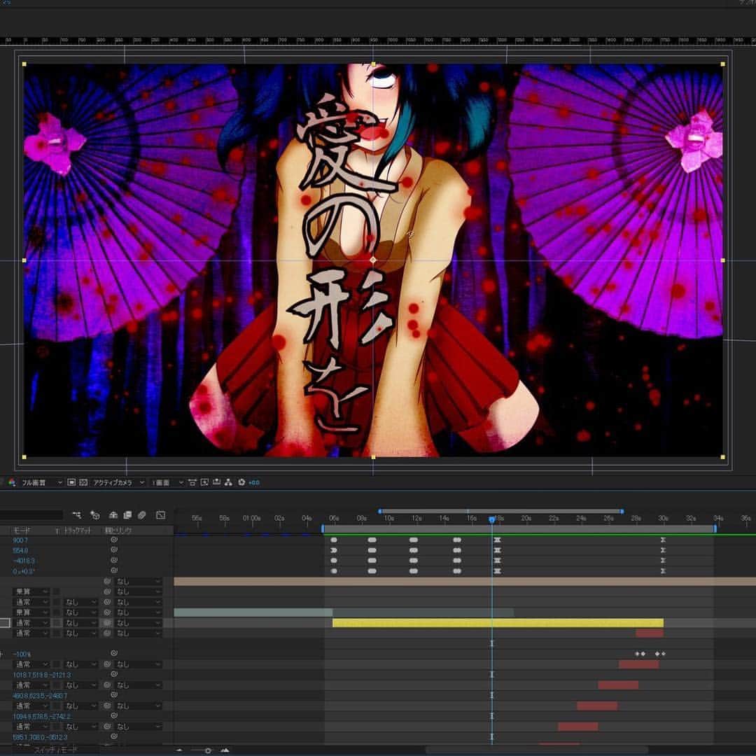Toggle the Frame Blending icon
756x756 pixels.
(x=127, y=515)
